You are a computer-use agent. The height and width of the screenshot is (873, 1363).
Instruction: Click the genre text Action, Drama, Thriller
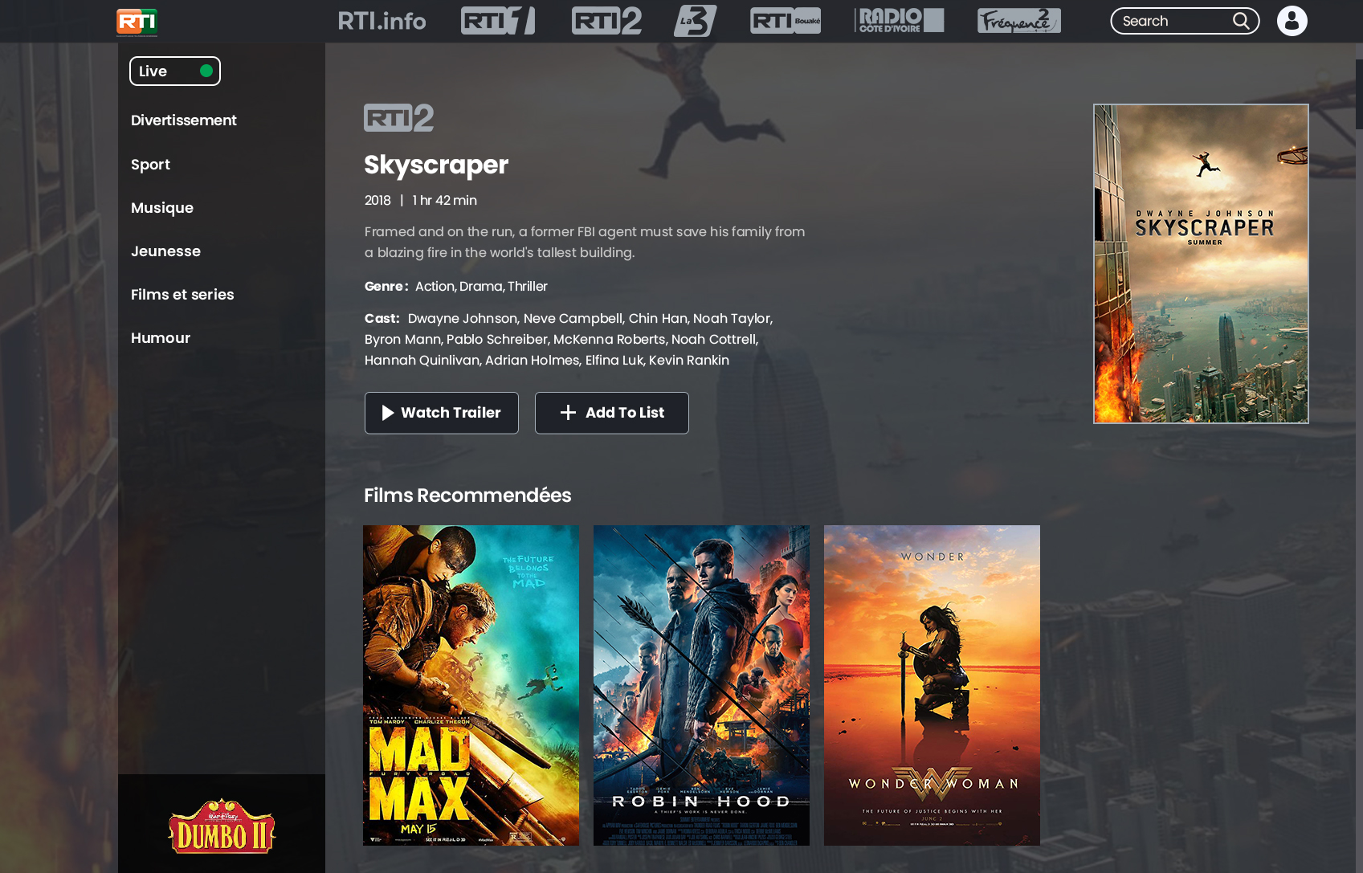point(481,287)
